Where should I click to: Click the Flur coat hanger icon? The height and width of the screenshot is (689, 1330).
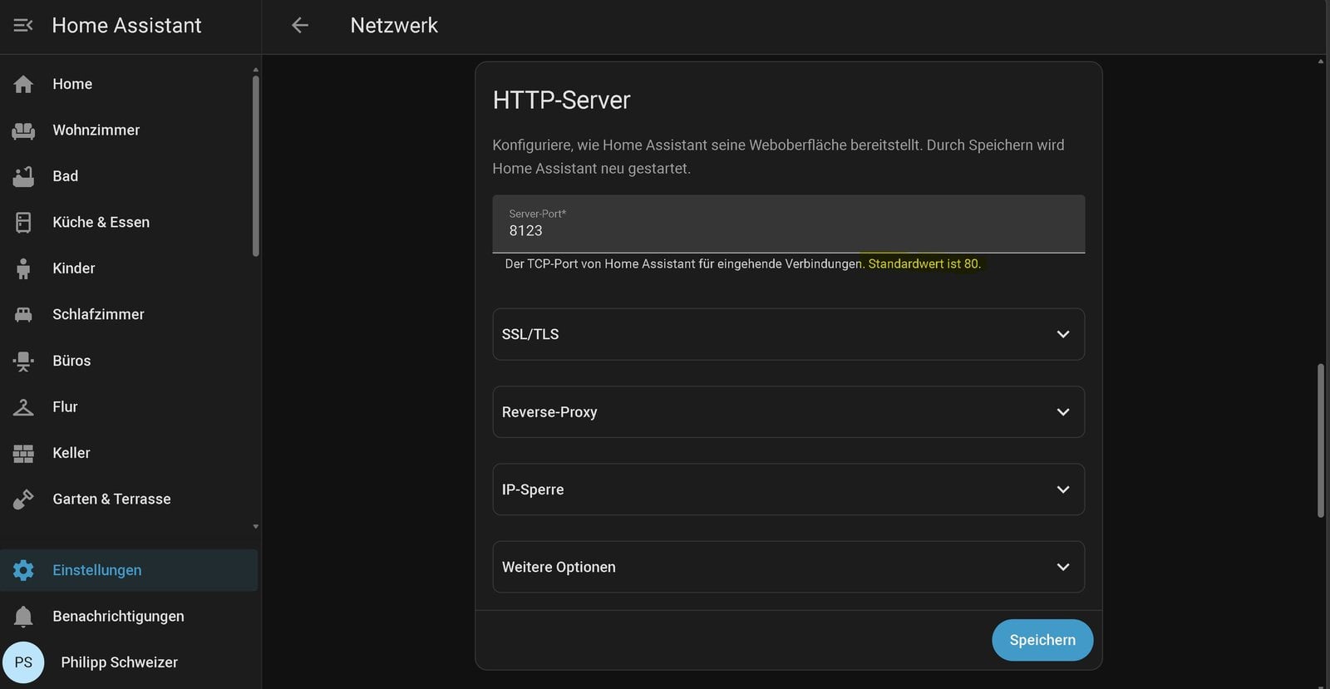click(23, 407)
